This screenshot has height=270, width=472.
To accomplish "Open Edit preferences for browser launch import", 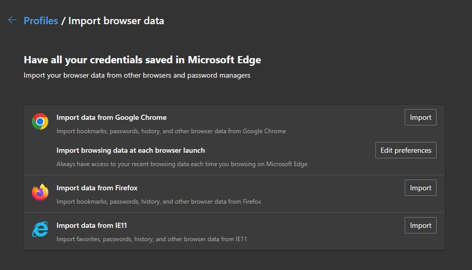I will (406, 150).
